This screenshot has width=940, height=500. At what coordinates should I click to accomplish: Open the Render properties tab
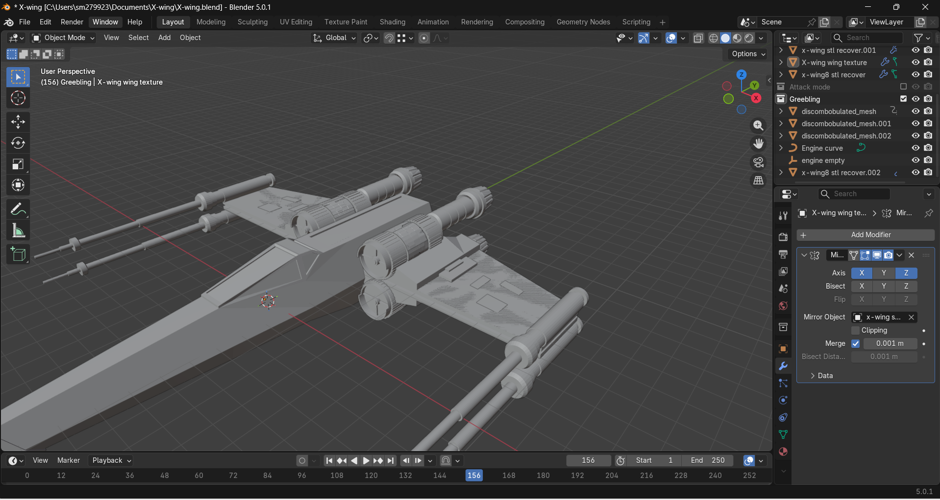783,237
